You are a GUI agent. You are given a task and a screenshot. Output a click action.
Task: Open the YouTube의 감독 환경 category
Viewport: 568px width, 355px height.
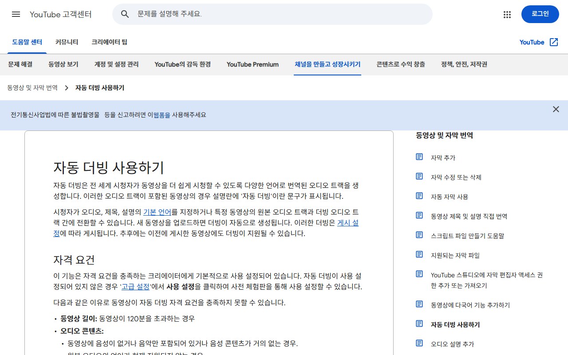pos(183,64)
